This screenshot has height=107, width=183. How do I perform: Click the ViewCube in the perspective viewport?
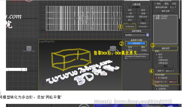pos(113,48)
